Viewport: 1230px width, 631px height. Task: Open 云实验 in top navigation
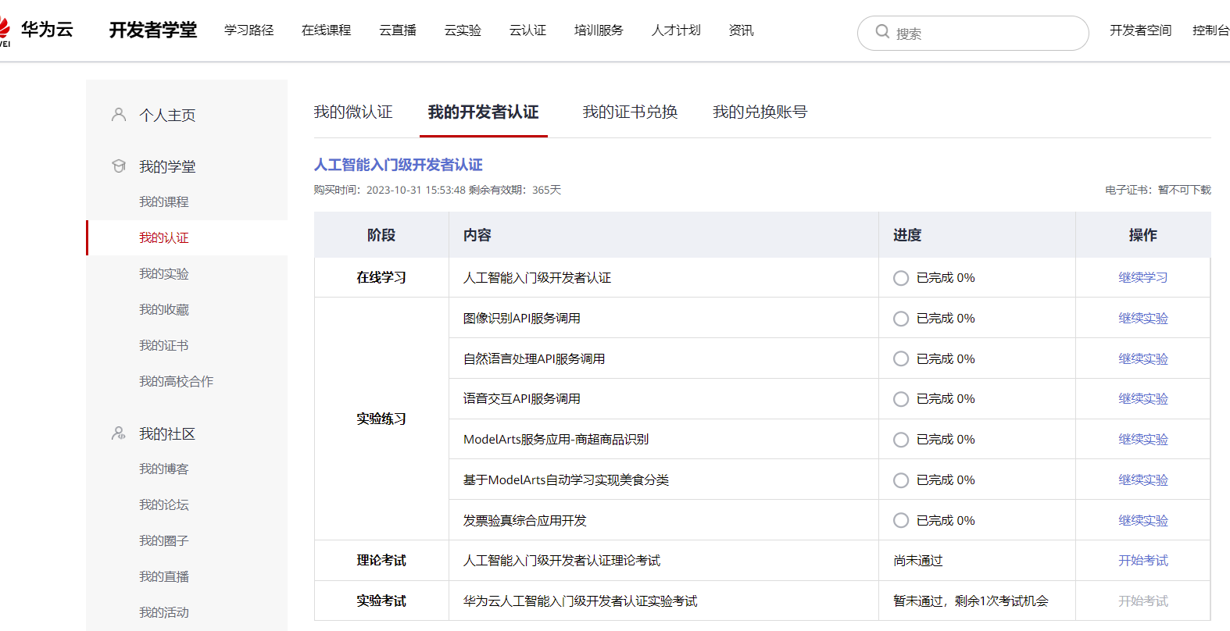[463, 30]
